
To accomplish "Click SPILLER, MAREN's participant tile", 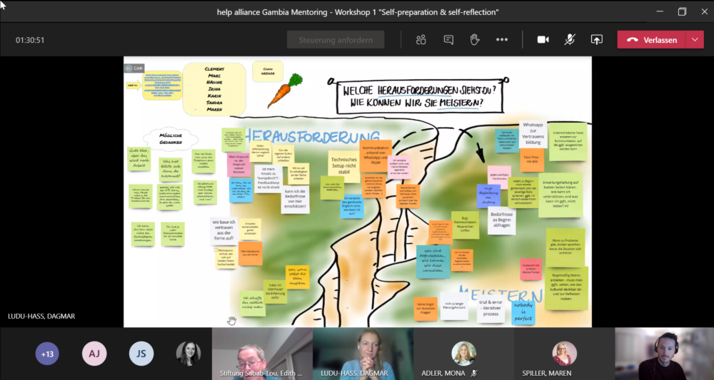I will click(x=564, y=354).
